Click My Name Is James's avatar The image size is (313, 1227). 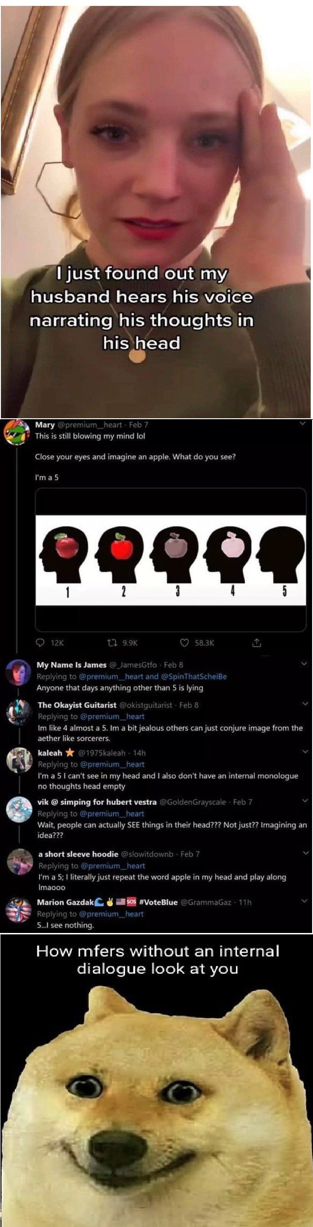pos(18,672)
